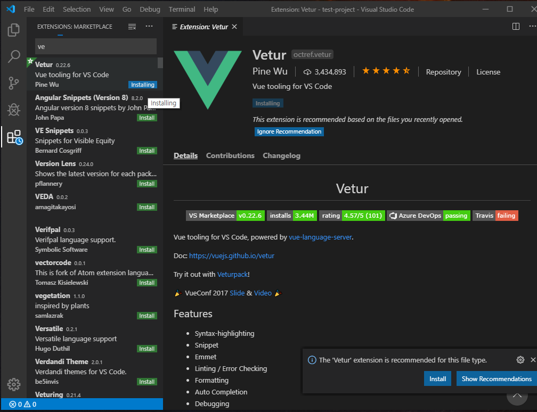Install Versatile extension
The image size is (537, 412).
[x=147, y=349]
